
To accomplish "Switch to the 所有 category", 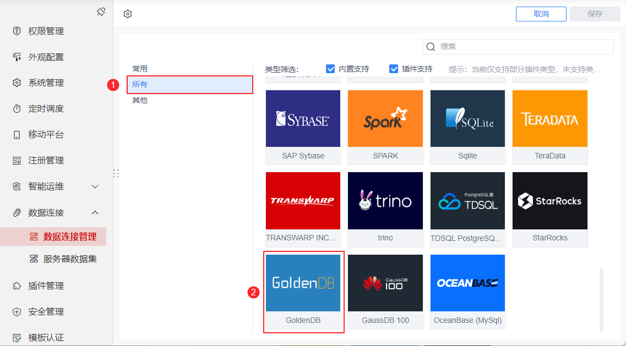I will [189, 85].
